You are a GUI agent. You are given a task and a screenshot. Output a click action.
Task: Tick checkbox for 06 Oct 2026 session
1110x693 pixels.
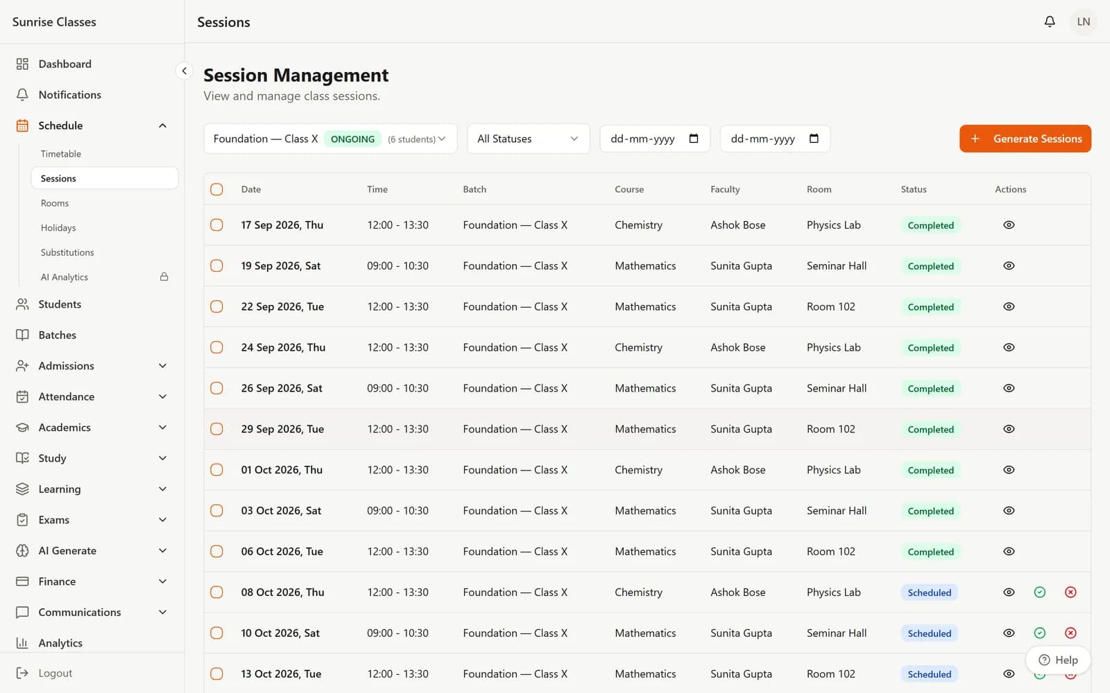point(216,552)
